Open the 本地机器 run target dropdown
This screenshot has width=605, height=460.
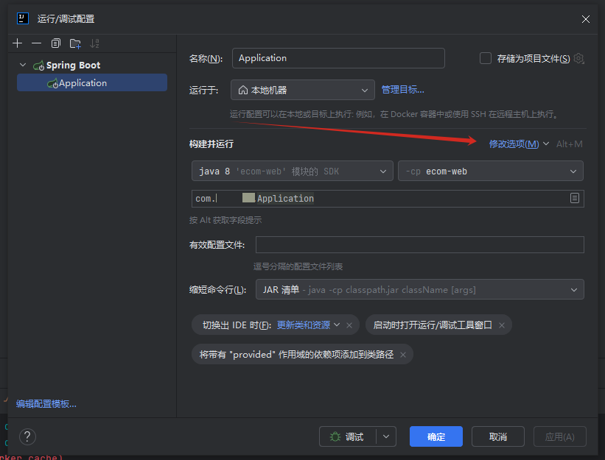[302, 90]
